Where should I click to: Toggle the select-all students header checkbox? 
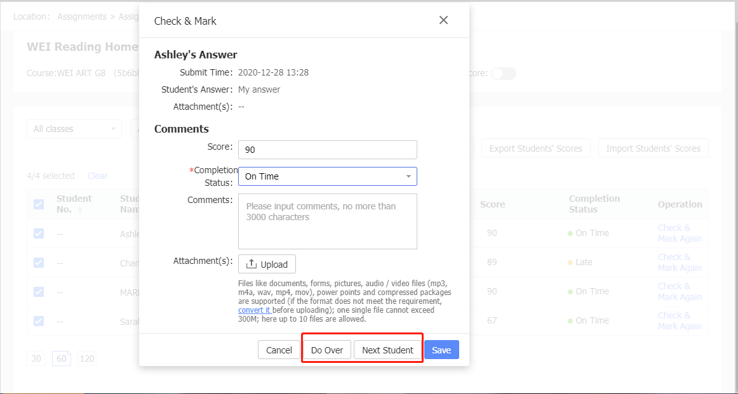[x=39, y=204]
